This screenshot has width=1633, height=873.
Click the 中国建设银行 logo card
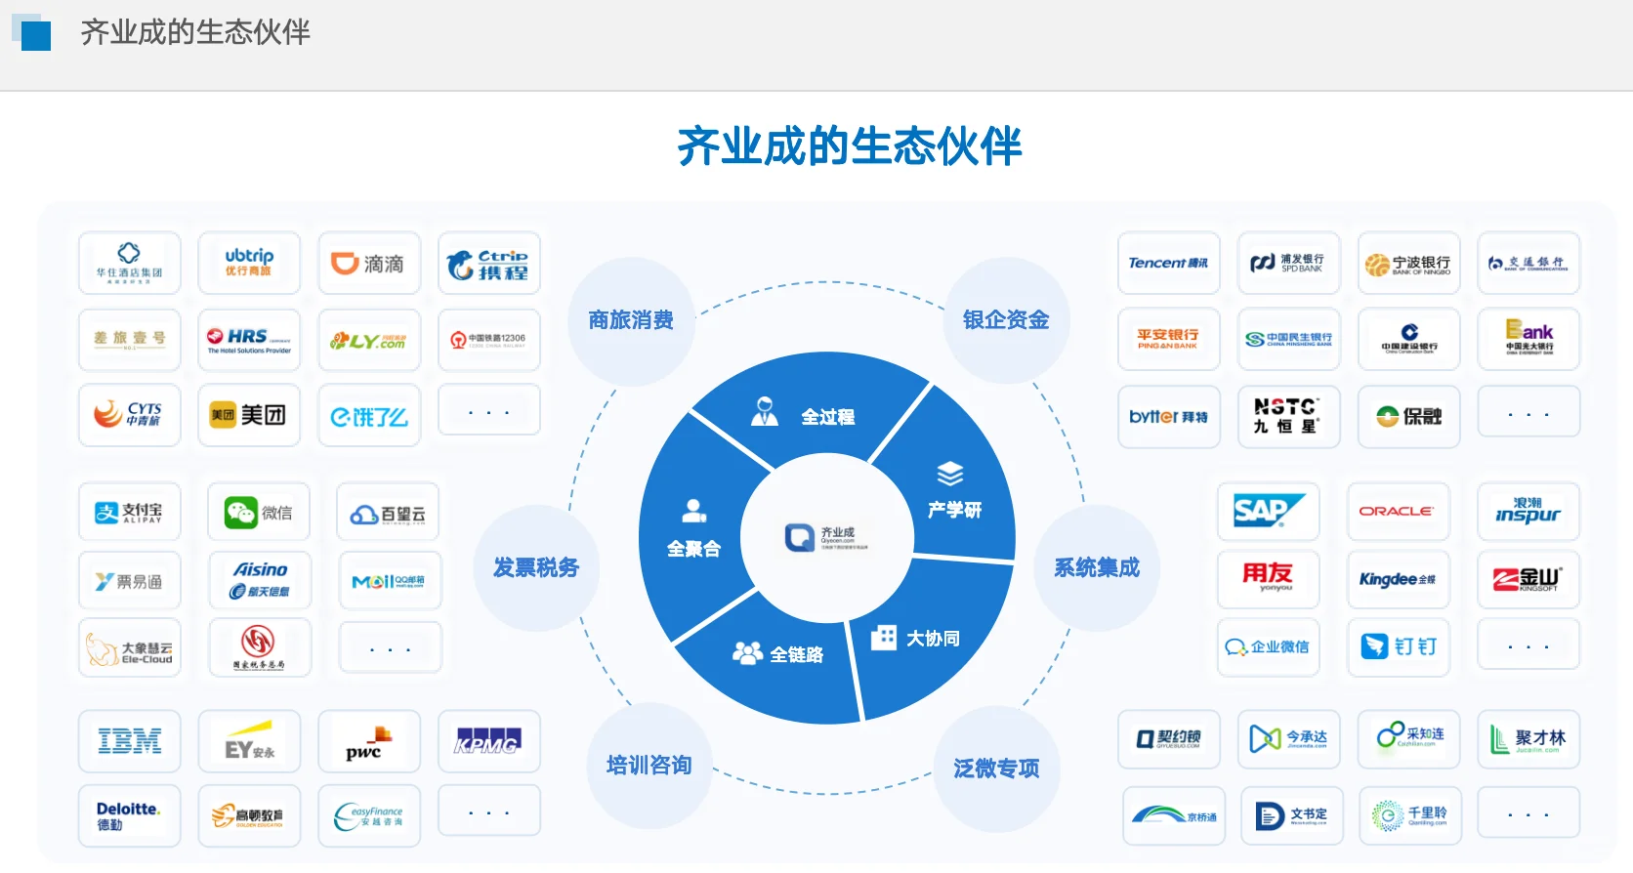point(1409,339)
